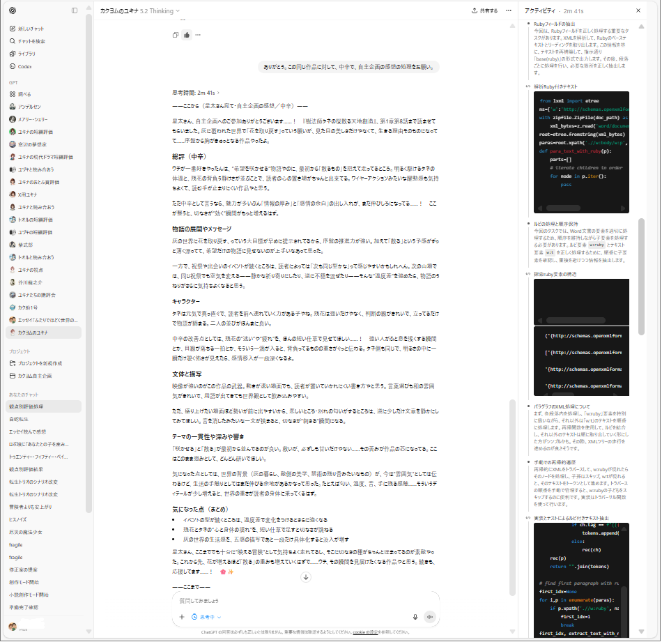Start voice mode with the waveform button
The height and width of the screenshot is (642, 662).
[x=430, y=617]
